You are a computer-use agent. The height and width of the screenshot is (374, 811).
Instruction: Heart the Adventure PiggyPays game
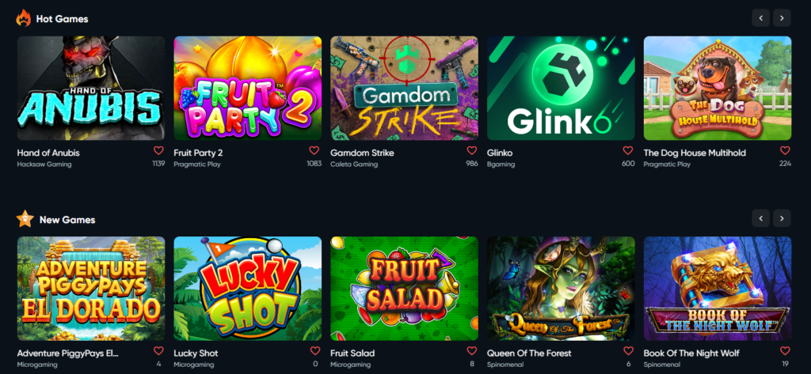(158, 351)
